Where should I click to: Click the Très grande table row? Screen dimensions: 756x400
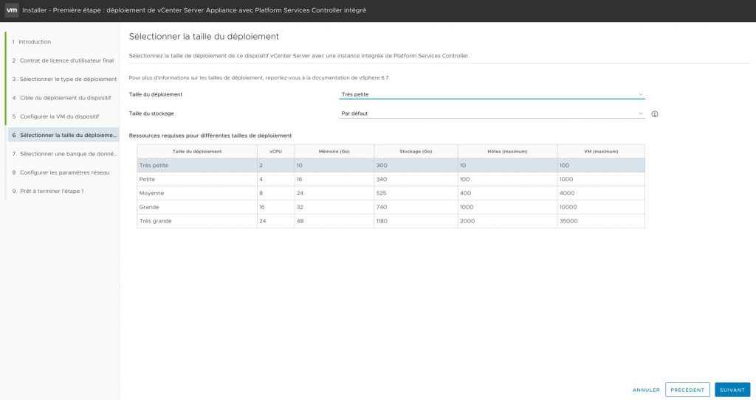[391, 221]
